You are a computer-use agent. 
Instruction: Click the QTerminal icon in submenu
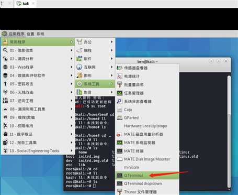coord(119,175)
